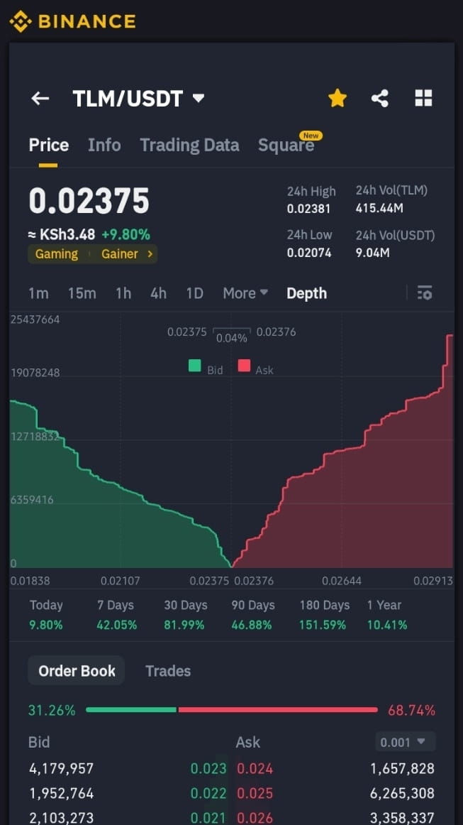Tap the 90 Days 46.88% change
The image size is (463, 825).
click(x=253, y=615)
